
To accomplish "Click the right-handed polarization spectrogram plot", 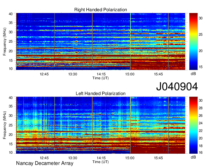I will point(101,41).
